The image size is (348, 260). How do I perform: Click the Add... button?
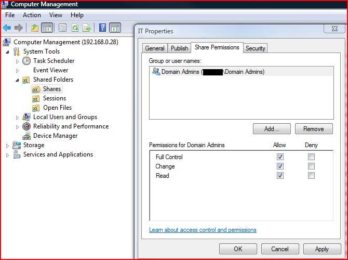click(x=272, y=129)
